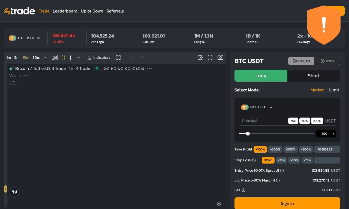Open the Referrals page
Screen dimensions: 349x209
click(x=115, y=11)
